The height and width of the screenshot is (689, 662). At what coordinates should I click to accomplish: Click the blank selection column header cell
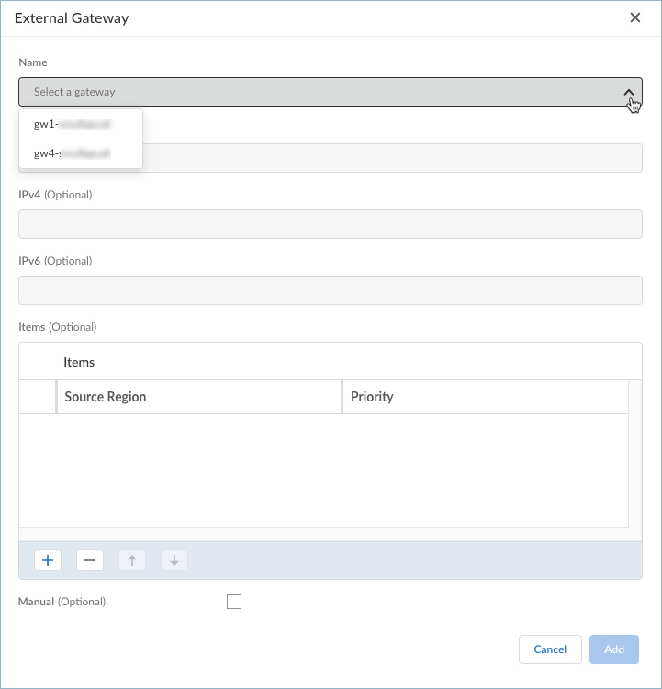pos(38,397)
